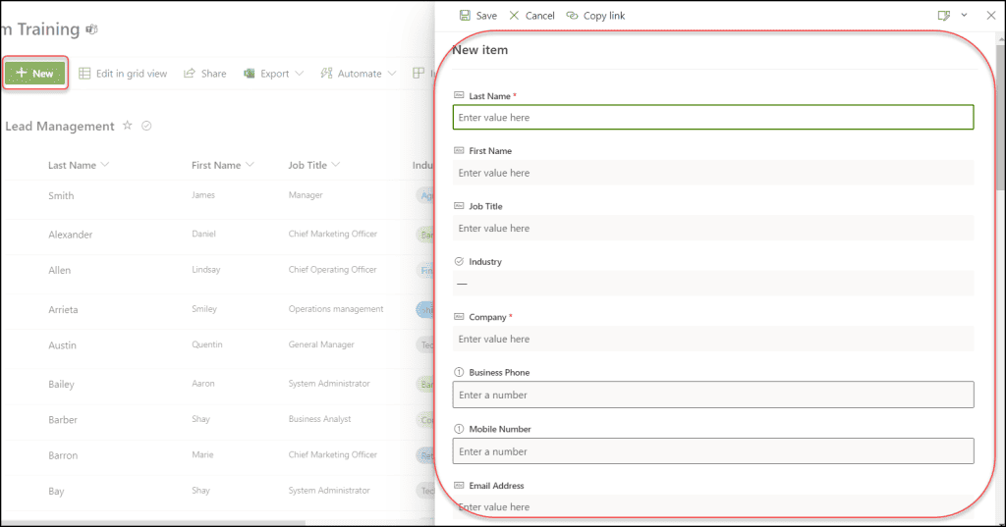Screen dimensions: 1006x527
Task: Click the Share toolbar button
Action: click(205, 74)
